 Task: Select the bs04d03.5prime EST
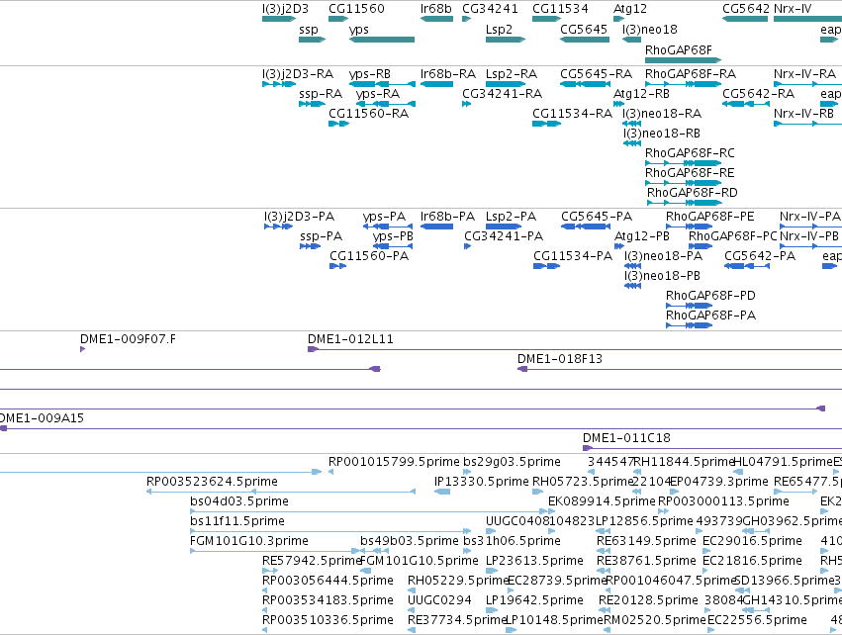372,511
